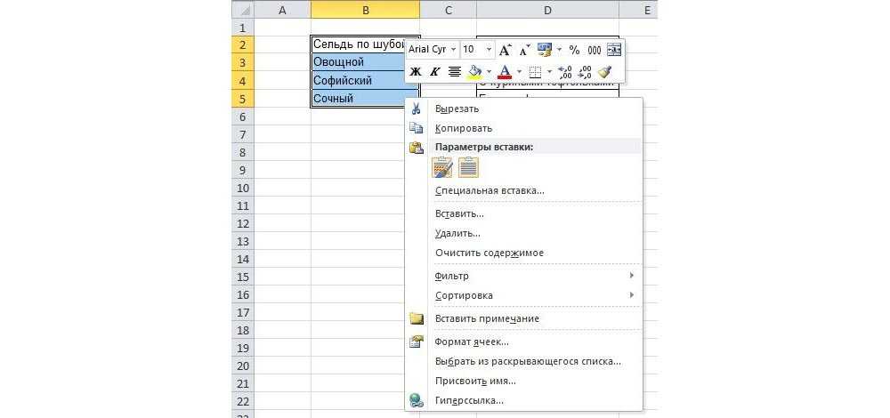Click Гиперссылка... menu entry
Image resolution: width=890 pixels, height=418 pixels.
coord(469,400)
